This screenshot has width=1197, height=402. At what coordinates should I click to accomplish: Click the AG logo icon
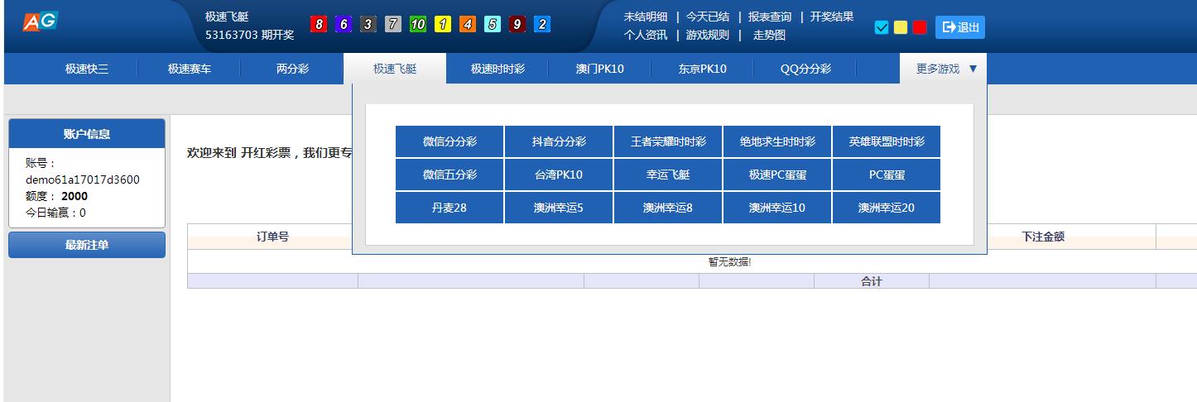[x=40, y=22]
